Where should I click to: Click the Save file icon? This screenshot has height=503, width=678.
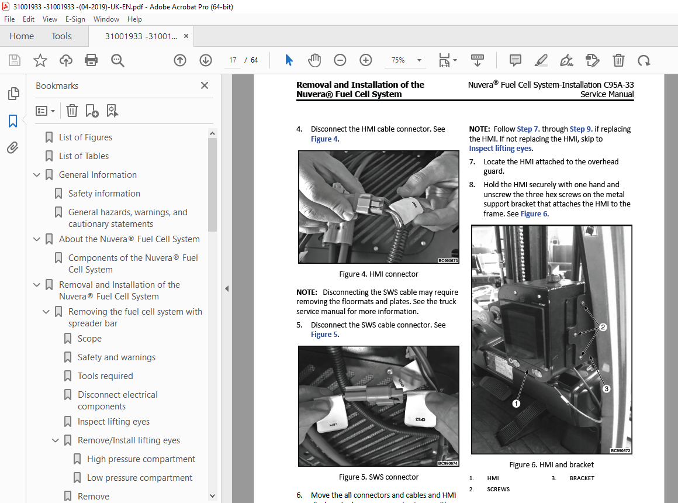[x=15, y=60]
